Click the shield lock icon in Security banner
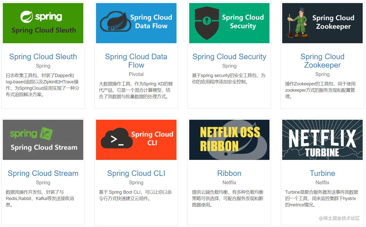The image size is (366, 227). coord(207,23)
